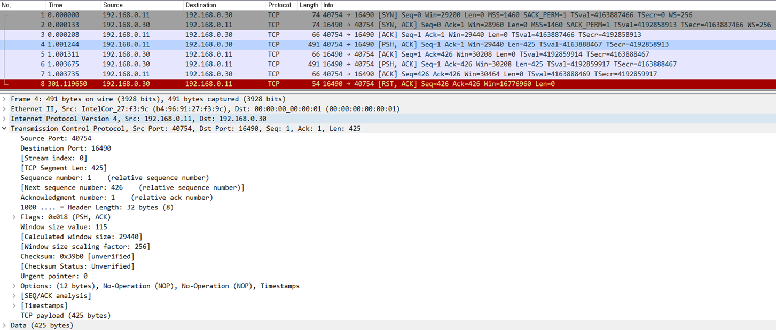Select the TCP payload (425 bytes) line
776x330 pixels.
(66, 316)
